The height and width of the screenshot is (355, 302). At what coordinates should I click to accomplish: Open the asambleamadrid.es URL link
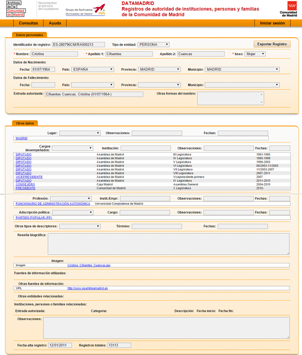(x=87, y=288)
